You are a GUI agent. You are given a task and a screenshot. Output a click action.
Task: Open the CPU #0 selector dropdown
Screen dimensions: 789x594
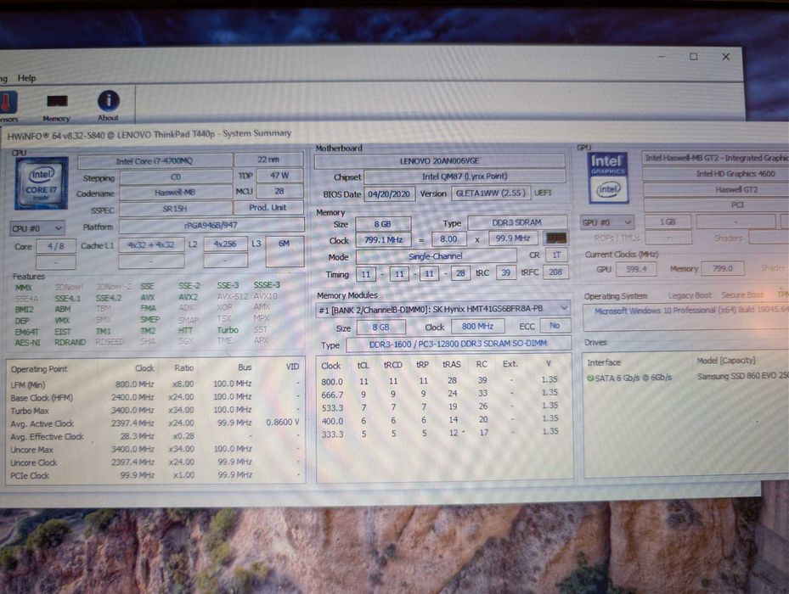pos(37,228)
